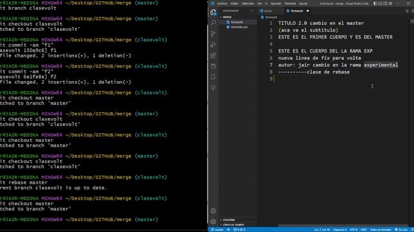This screenshot has height=232, width=414.
Task: Click line 5 'ESTE ES EL CUERPO DEL LA RAMA EXP'
Action: [x=325, y=51]
